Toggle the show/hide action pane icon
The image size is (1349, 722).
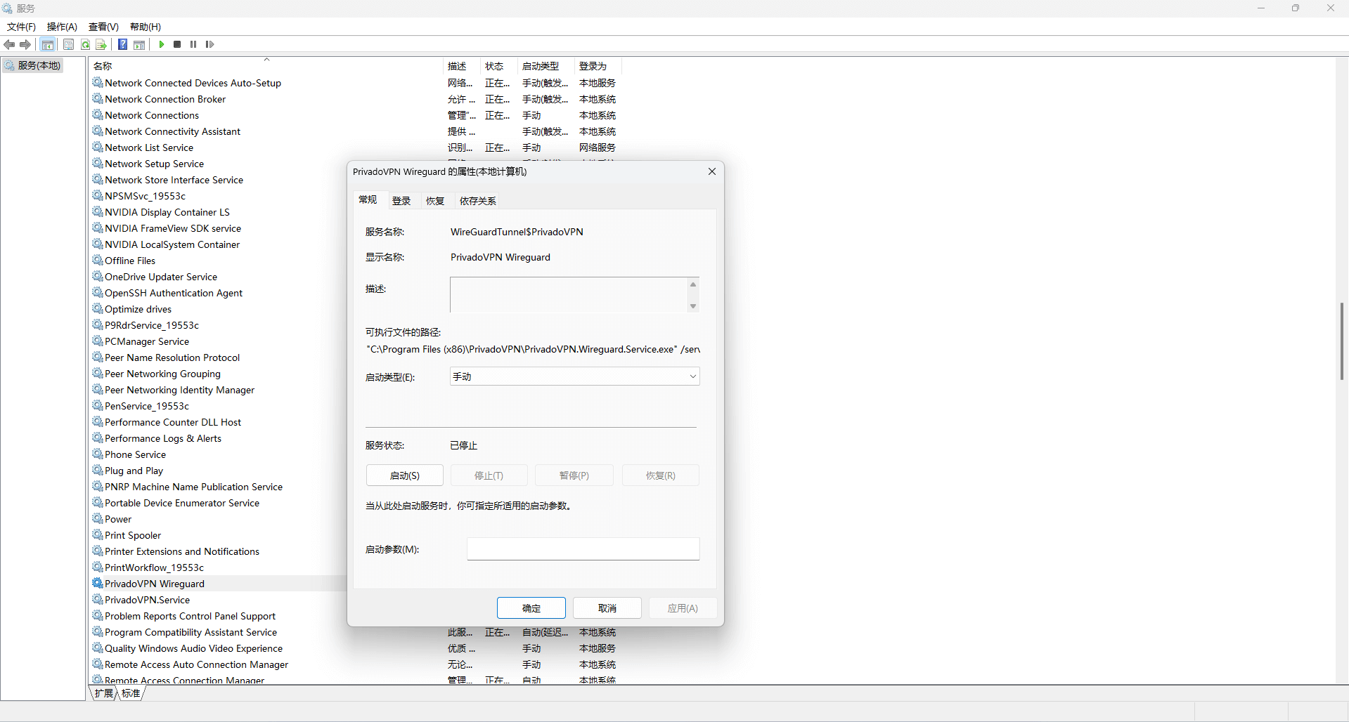point(139,44)
